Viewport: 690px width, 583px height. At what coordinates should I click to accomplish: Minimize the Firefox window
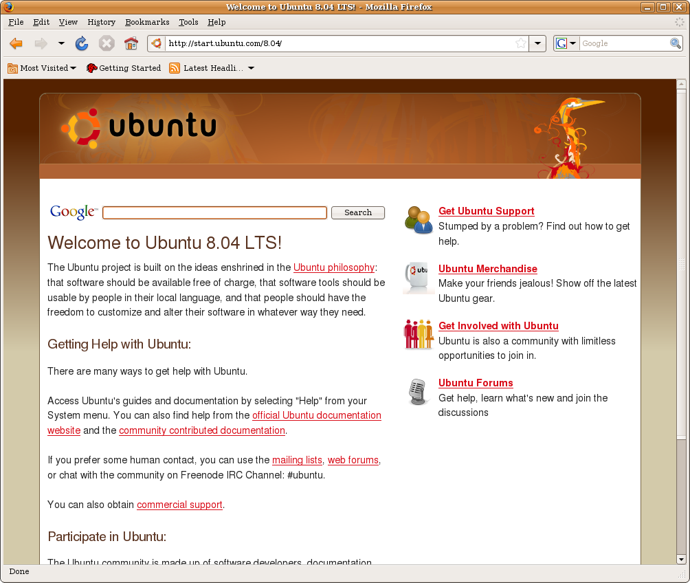pos(647,7)
